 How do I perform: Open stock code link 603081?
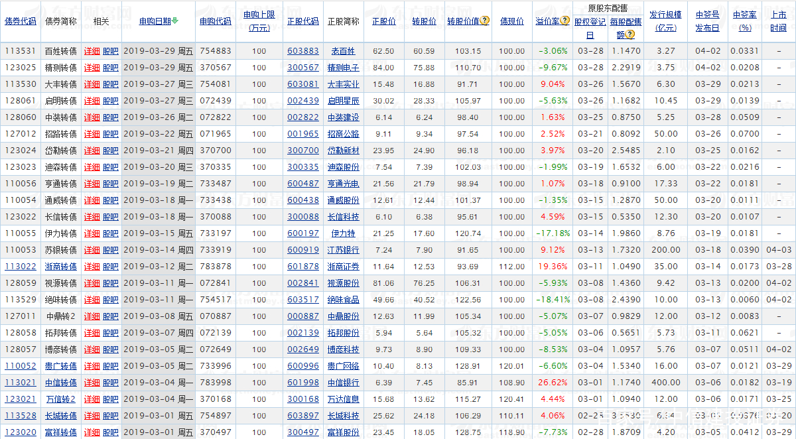click(x=303, y=84)
